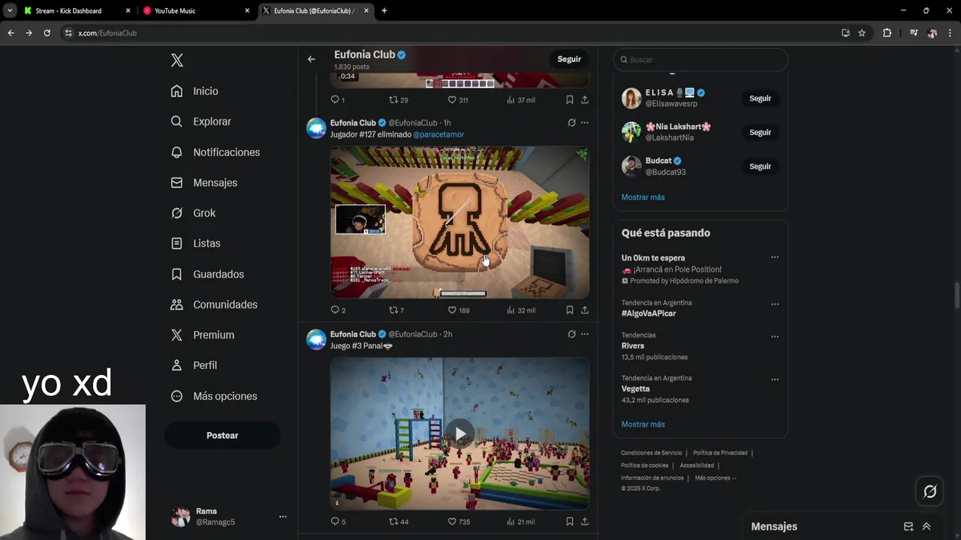The image size is (961, 540).
Task: Open account menu dots beside Rama
Action: tap(282, 516)
